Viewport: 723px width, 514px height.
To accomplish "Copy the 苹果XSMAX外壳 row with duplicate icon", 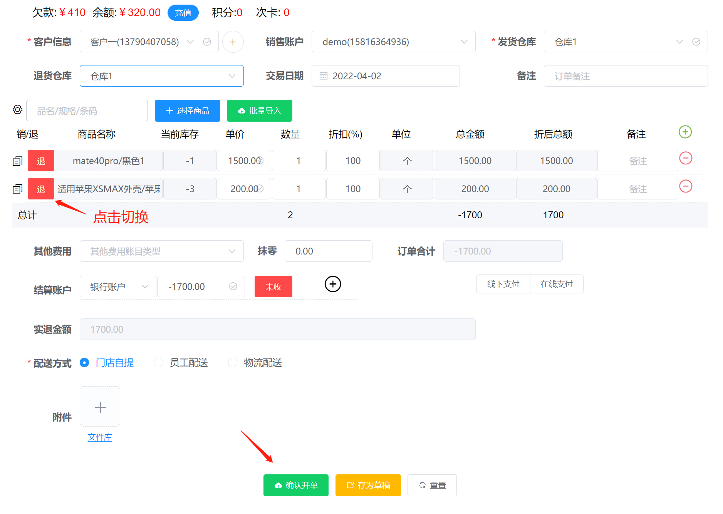I will point(17,189).
